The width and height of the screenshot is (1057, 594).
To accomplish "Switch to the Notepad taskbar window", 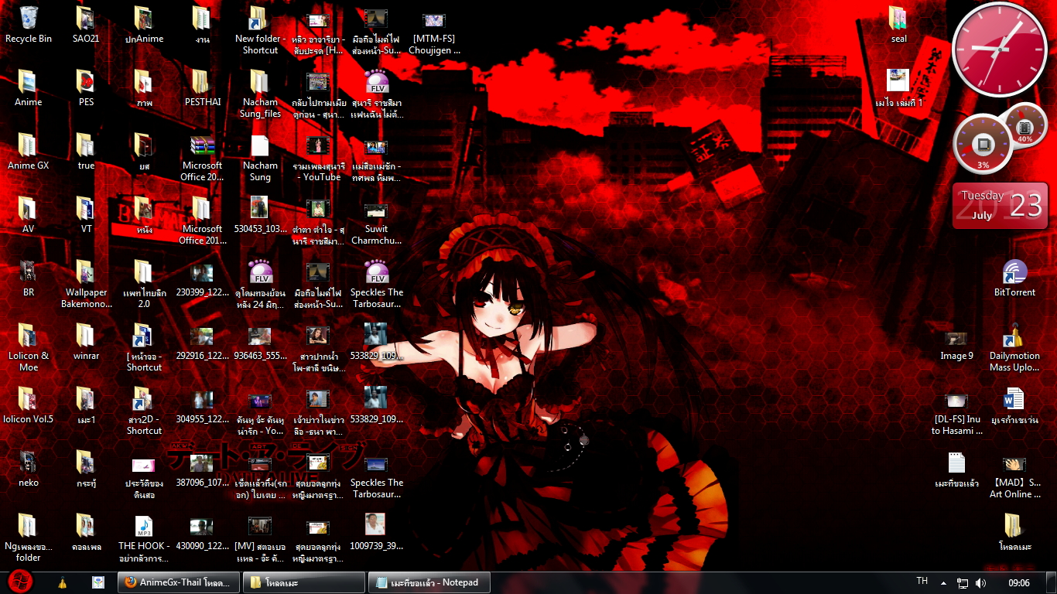I will coord(429,582).
